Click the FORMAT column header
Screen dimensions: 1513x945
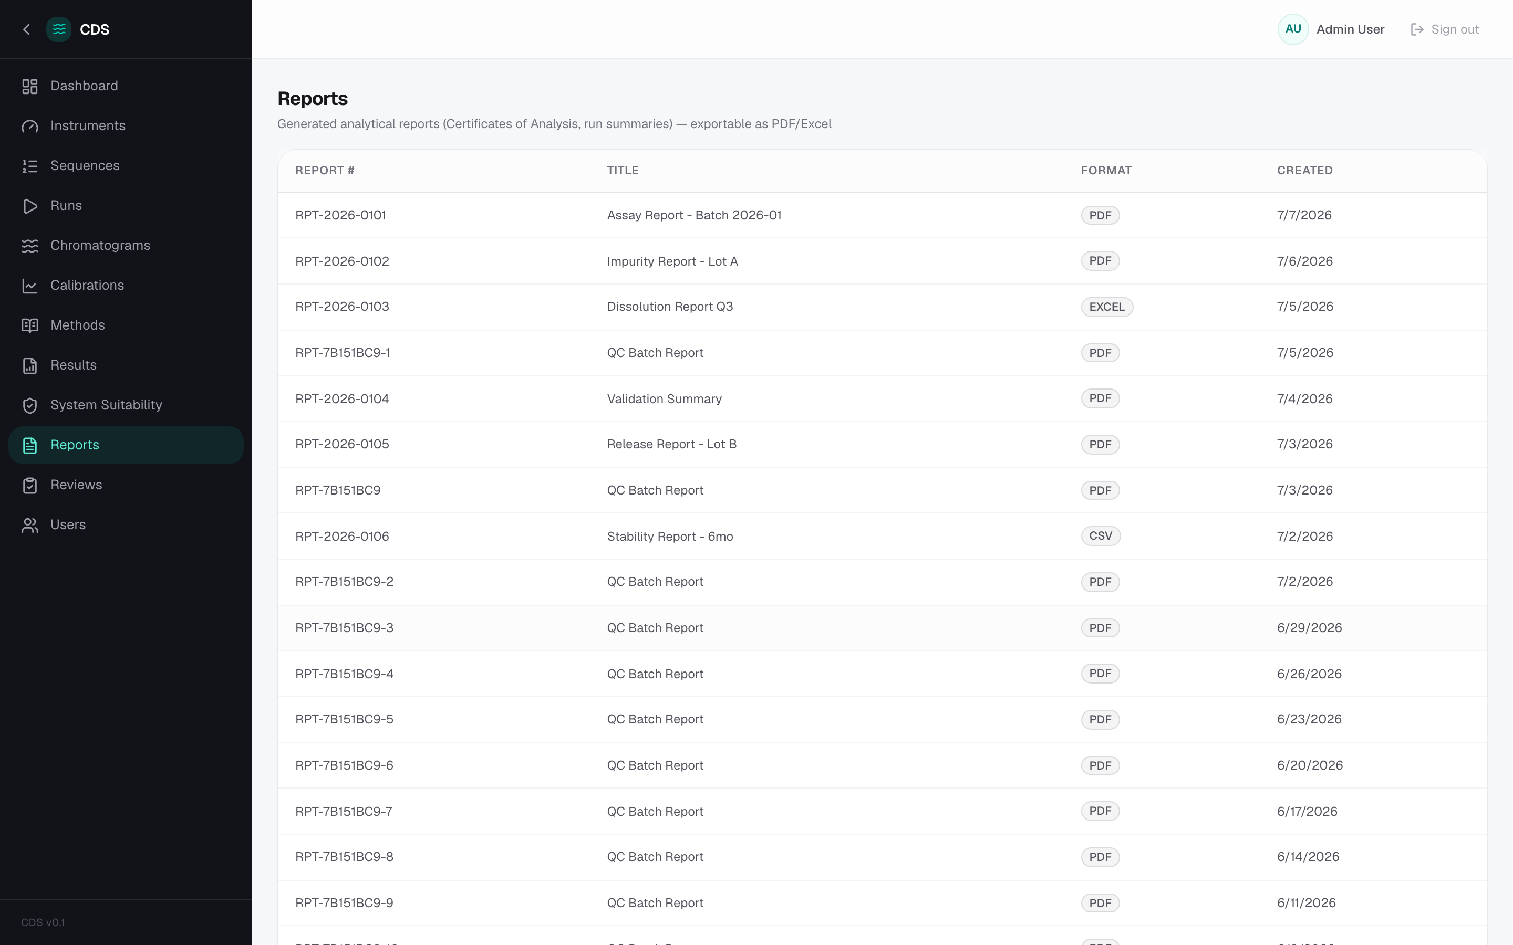point(1106,171)
